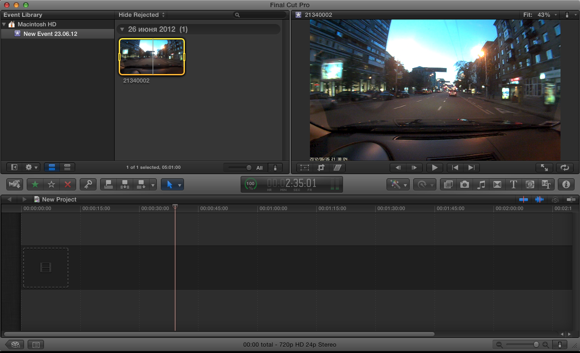Open the Select tool dropdown arrow

tap(180, 185)
